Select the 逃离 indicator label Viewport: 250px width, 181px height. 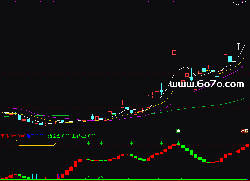pyautogui.click(x=31, y=136)
